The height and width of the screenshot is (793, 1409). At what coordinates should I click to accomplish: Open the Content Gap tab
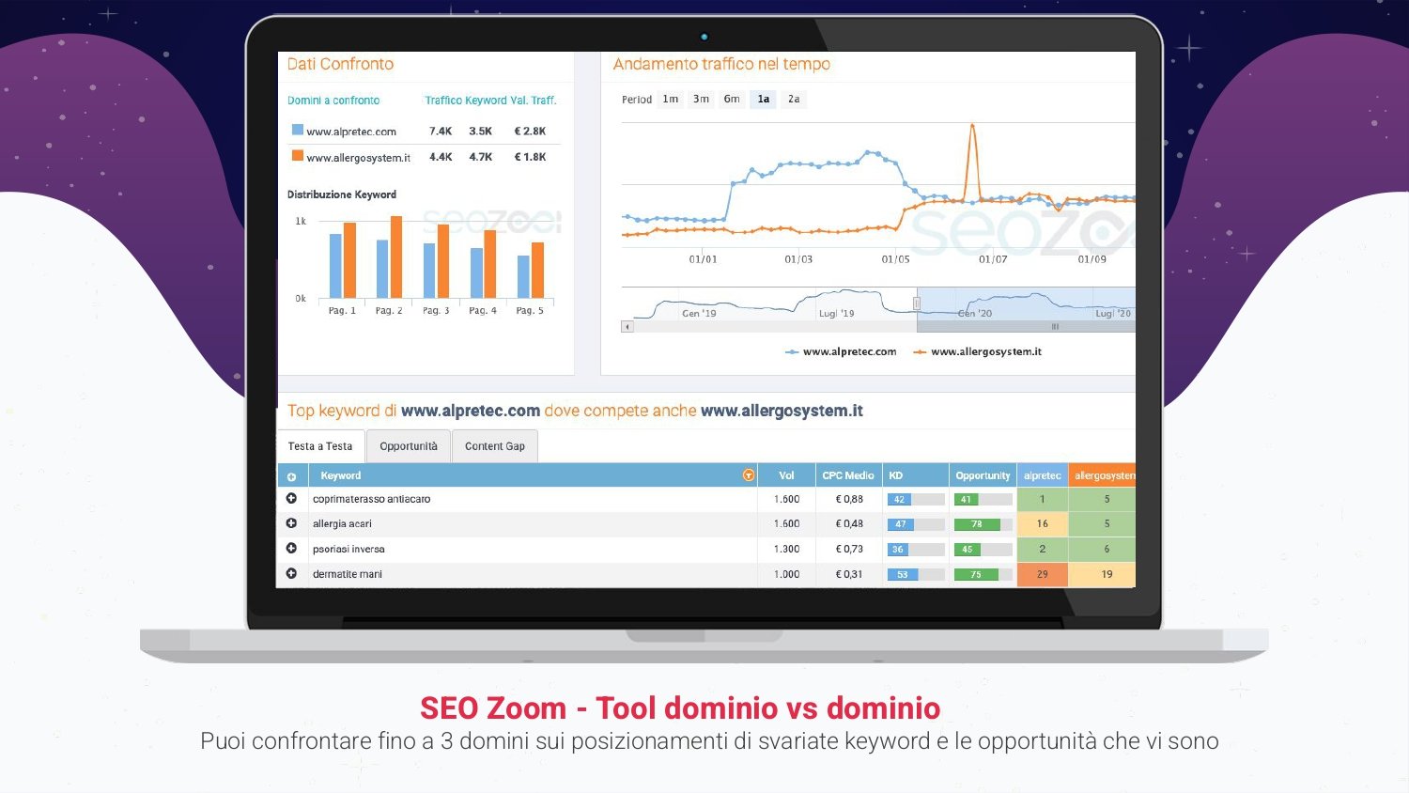point(495,446)
